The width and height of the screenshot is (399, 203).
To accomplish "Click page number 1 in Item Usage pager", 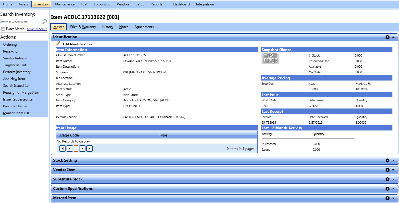I will [76, 148].
